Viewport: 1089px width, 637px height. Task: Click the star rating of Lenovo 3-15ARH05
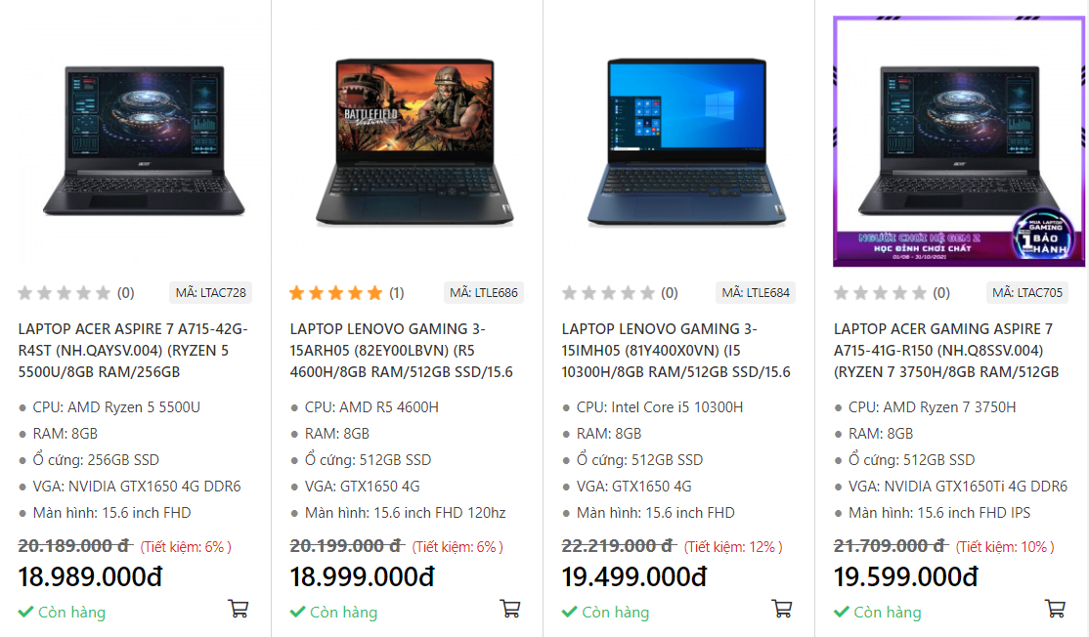tap(336, 292)
